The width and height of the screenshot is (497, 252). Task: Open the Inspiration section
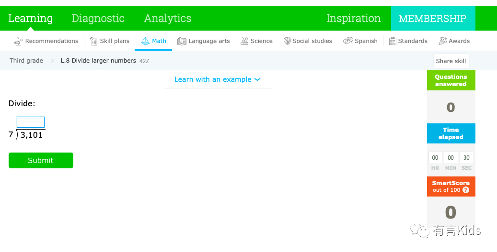(353, 18)
